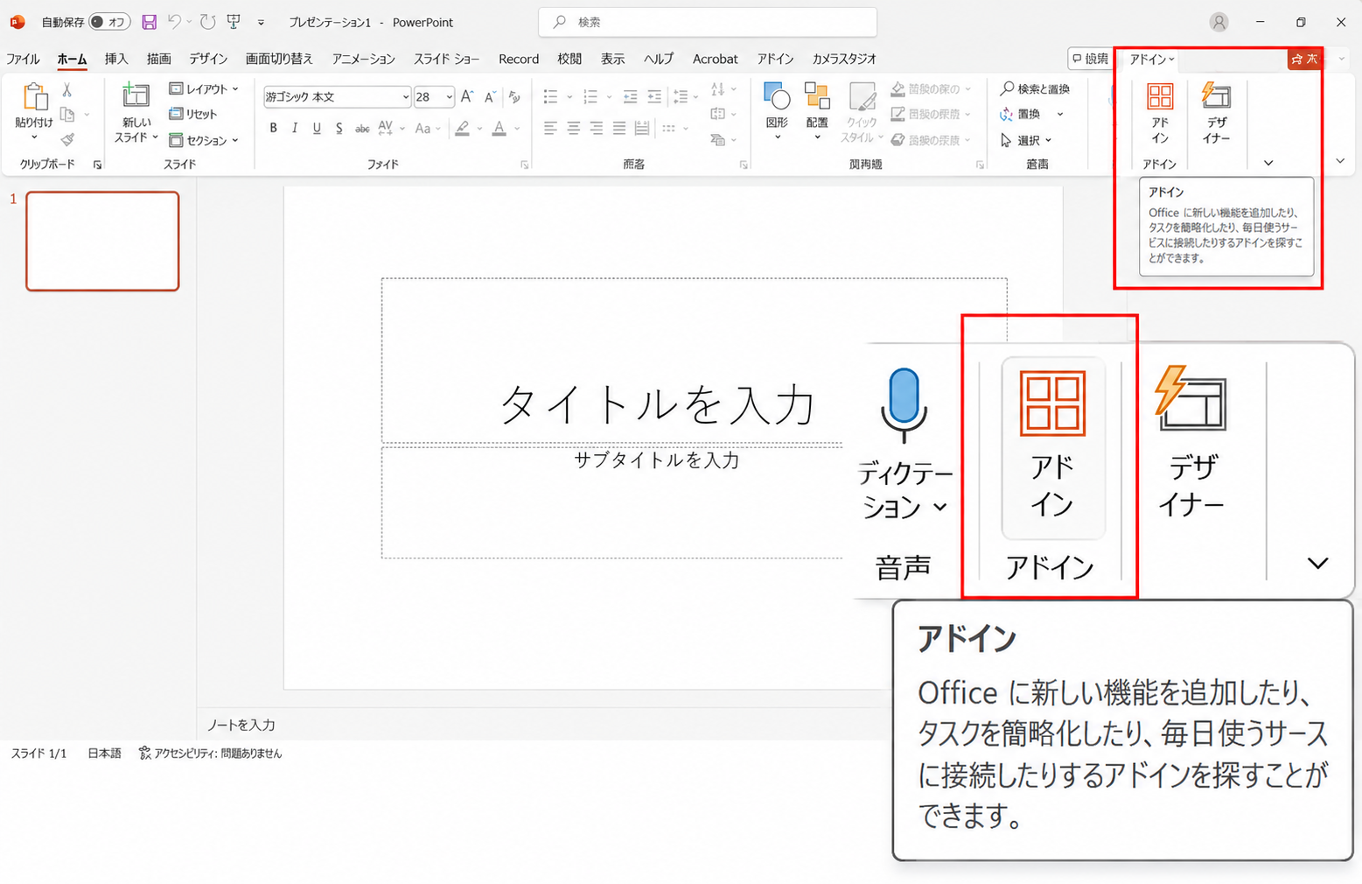Click the 新しいスライド new slide icon
This screenshot has width=1362, height=884.
(136, 97)
